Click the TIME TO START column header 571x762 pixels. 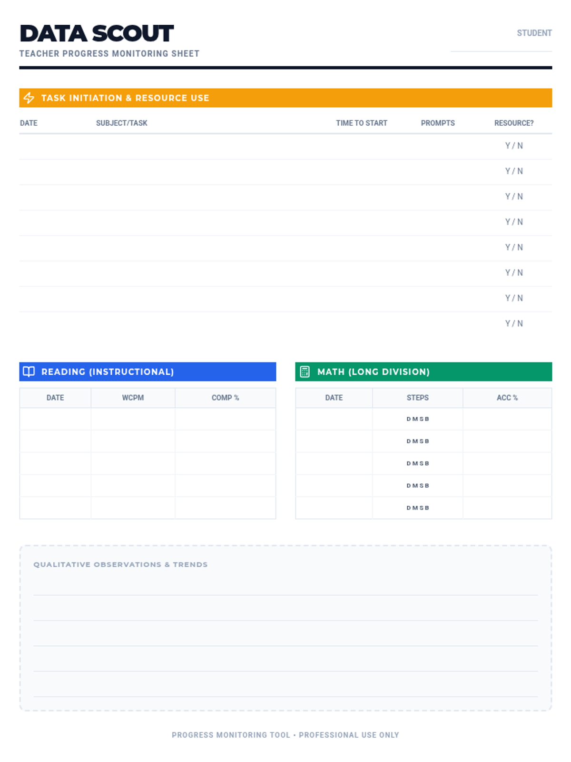click(361, 123)
